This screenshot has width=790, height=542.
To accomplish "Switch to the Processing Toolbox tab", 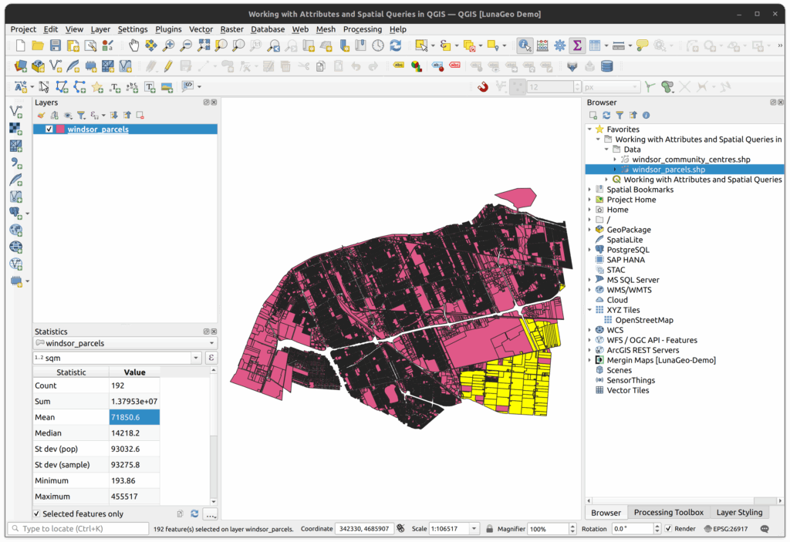I will pyautogui.click(x=668, y=513).
